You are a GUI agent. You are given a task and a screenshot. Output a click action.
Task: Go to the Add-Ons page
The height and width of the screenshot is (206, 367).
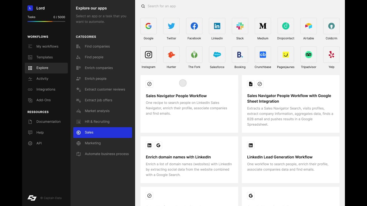click(x=46, y=100)
